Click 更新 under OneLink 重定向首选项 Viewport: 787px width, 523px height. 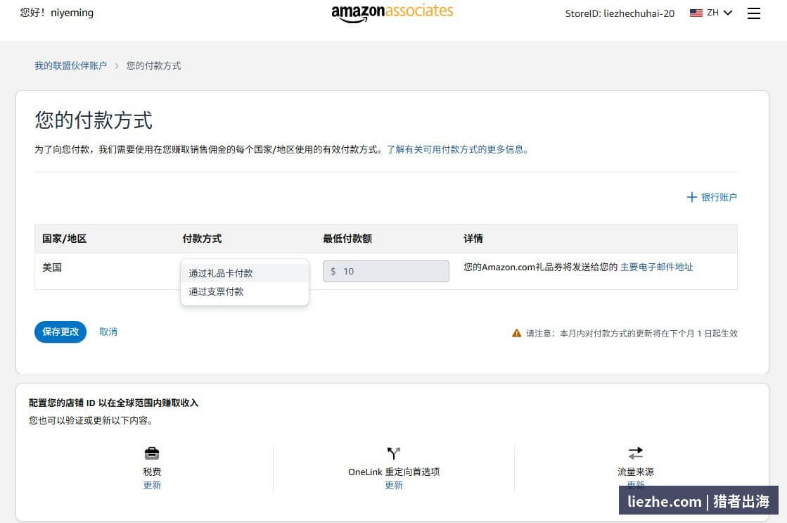[x=394, y=485]
